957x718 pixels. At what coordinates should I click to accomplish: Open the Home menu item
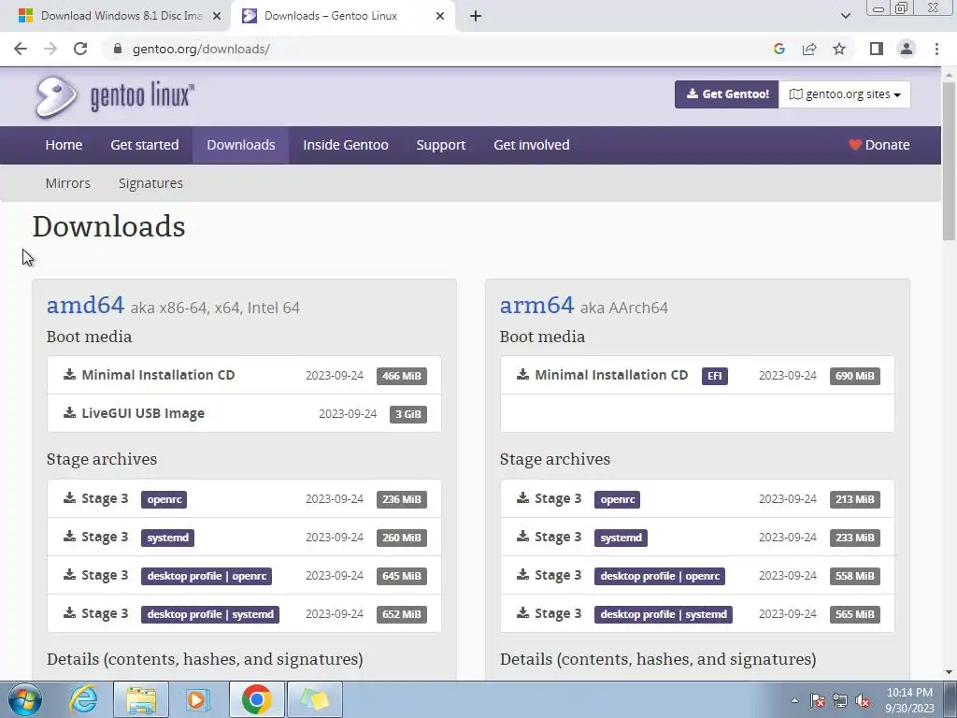[x=64, y=145]
